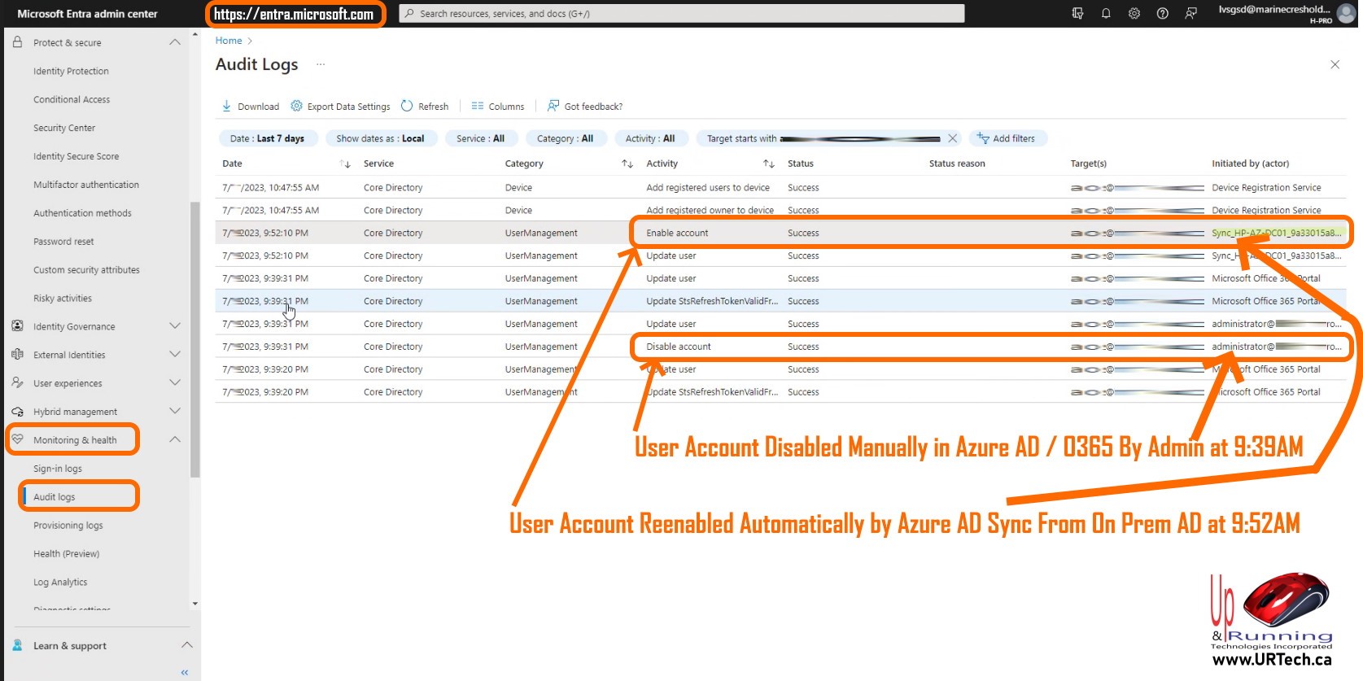Open the portal settings gear icon
Image resolution: width=1363 pixels, height=681 pixels.
pos(1134,14)
